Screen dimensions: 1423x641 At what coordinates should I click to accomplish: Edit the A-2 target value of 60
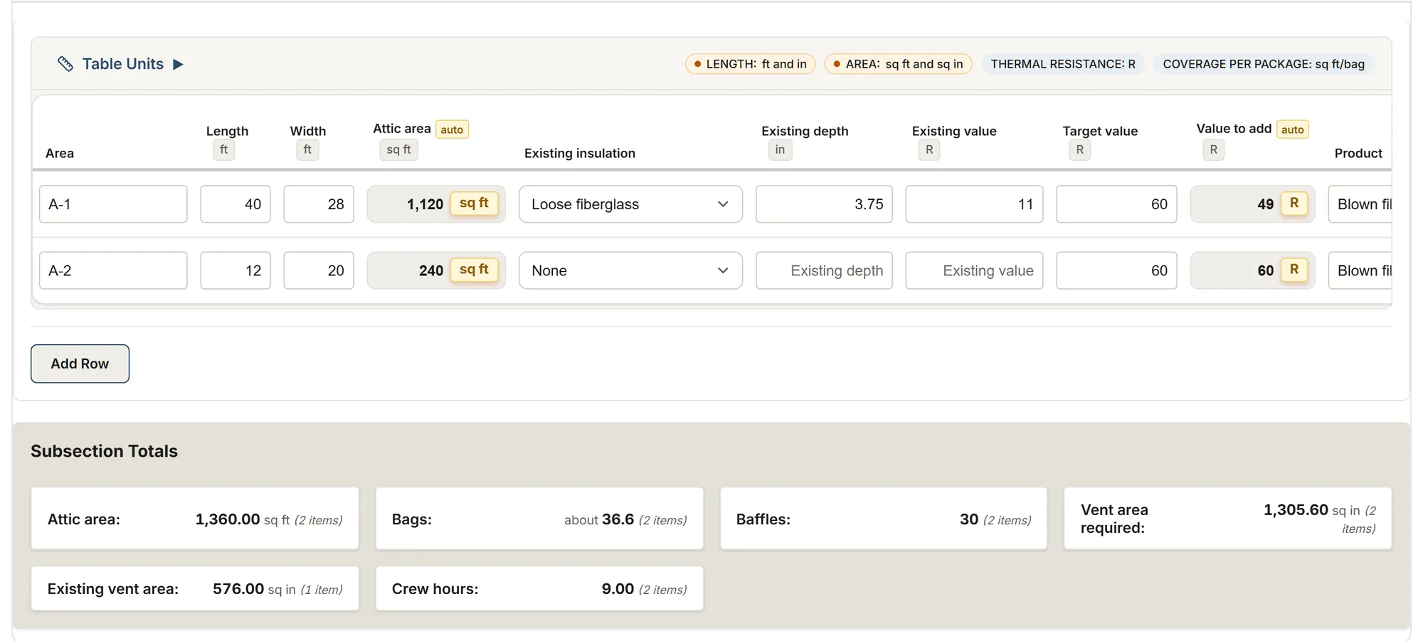[1116, 270]
